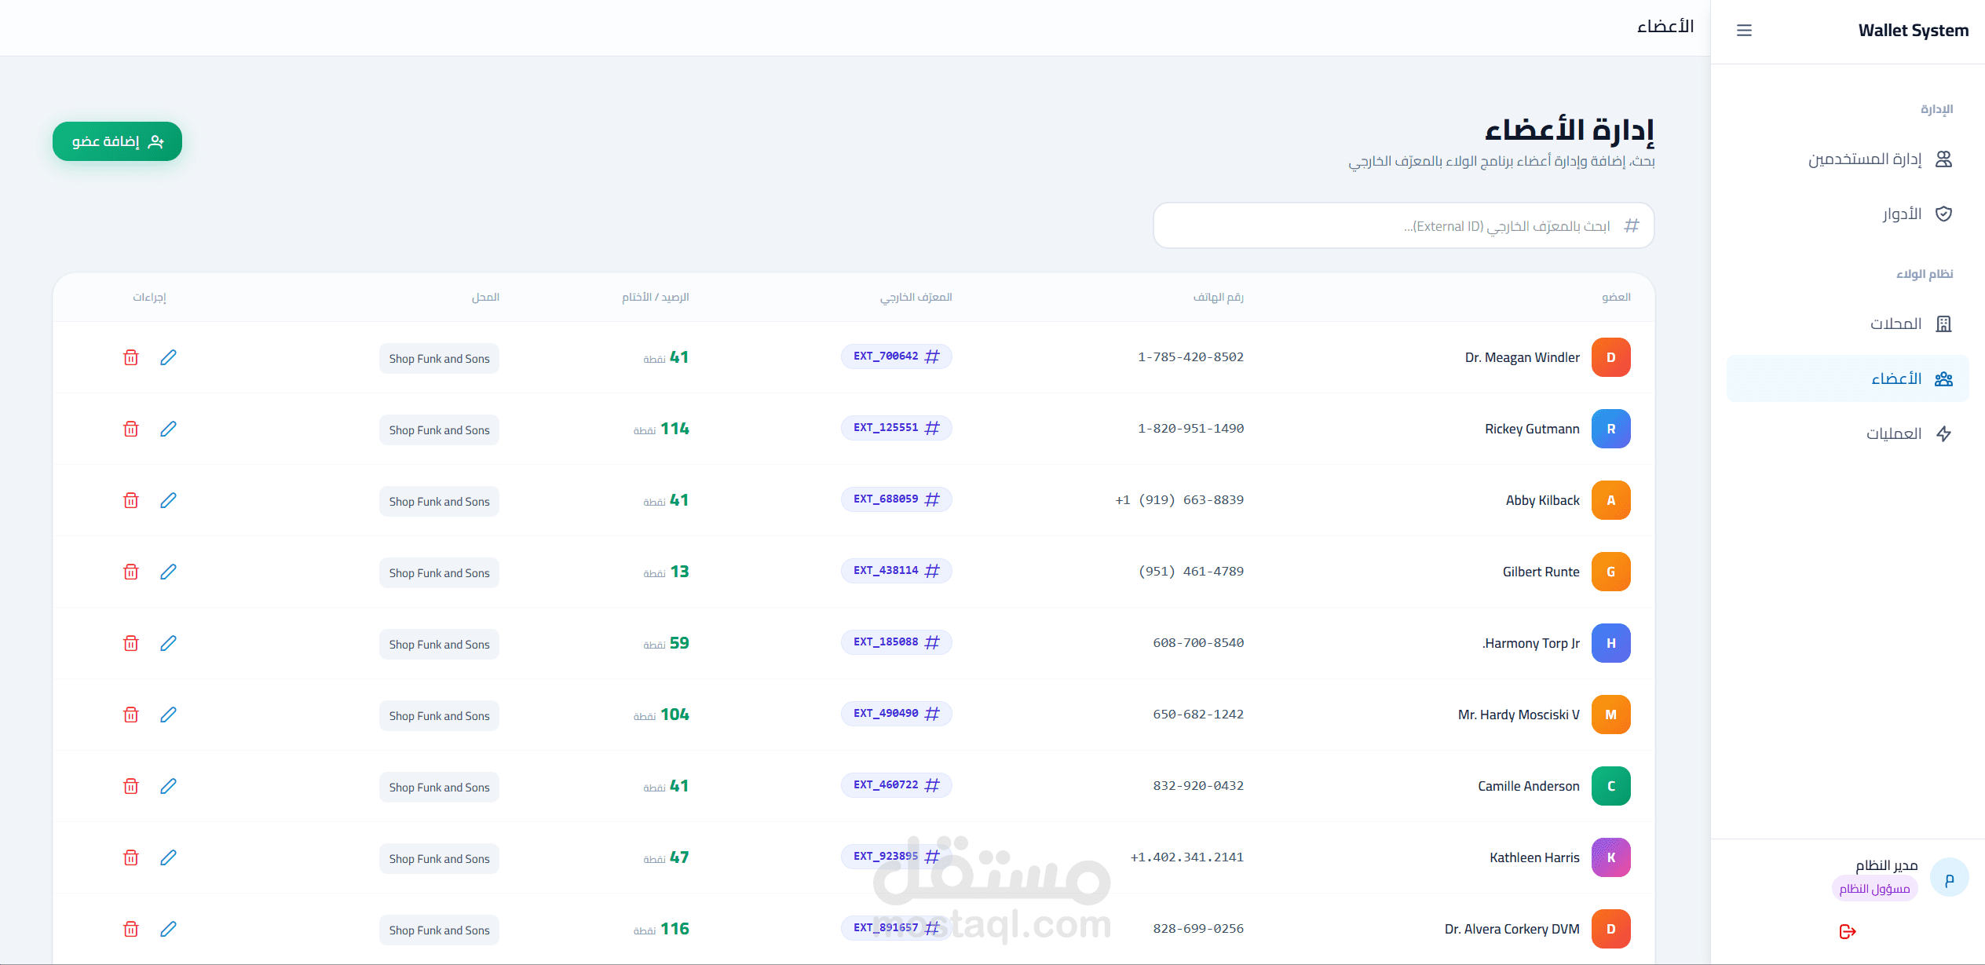The image size is (1985, 965).
Task: Click the edit pencil for Abby Kilback
Action: point(168,500)
